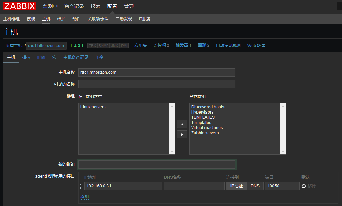Select the 主机资产记录 form tab
342x206 pixels.
pos(76,57)
